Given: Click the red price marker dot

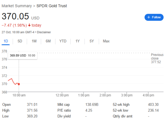Looking at the screenshot, I should point(19,84).
